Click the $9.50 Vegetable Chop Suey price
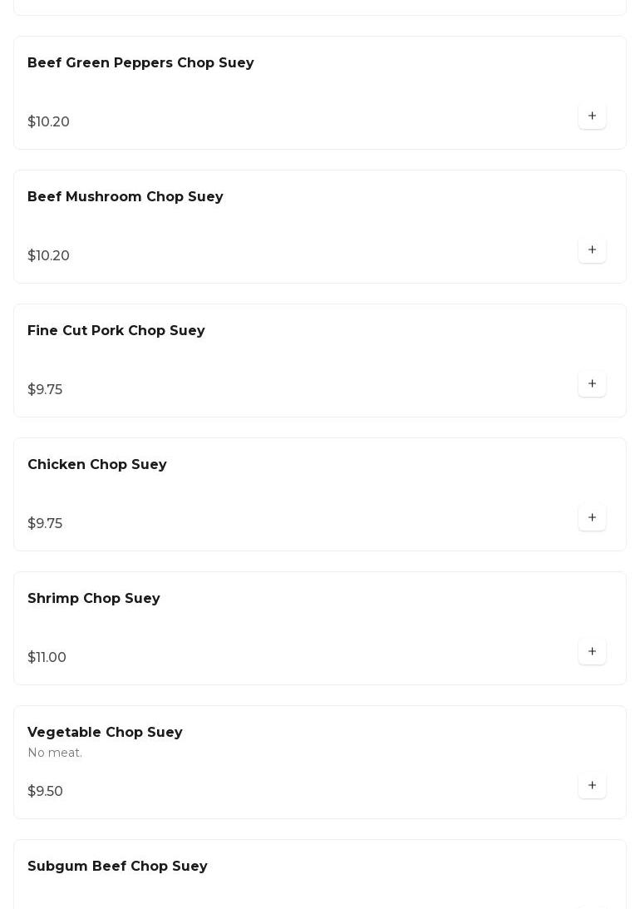 point(45,792)
